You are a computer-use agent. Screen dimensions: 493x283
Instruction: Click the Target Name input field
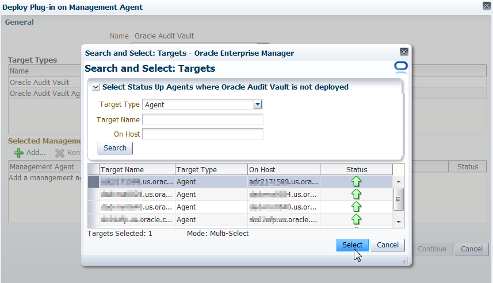click(203, 119)
